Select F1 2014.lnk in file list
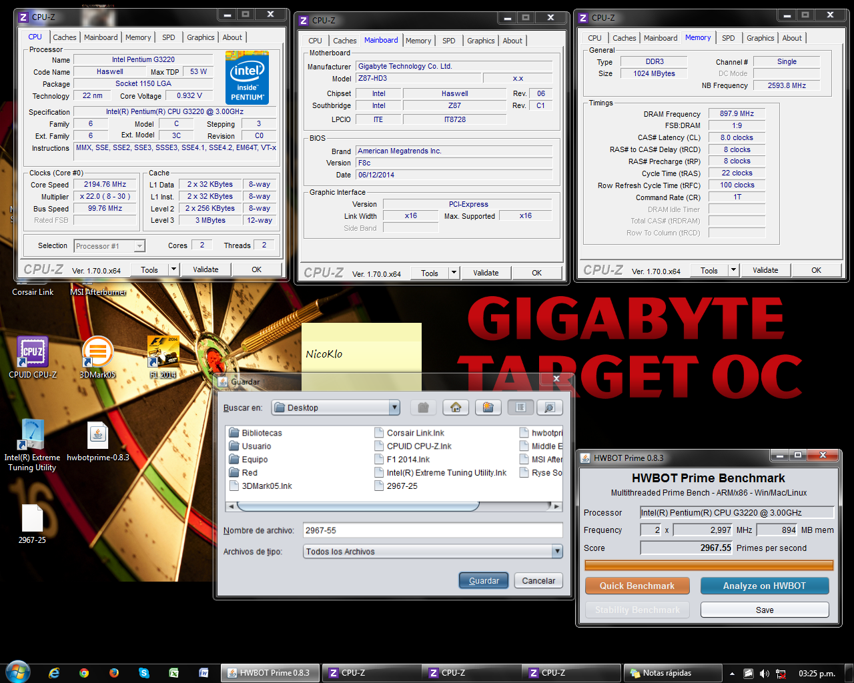Screen dimensions: 854x683 coord(402,460)
